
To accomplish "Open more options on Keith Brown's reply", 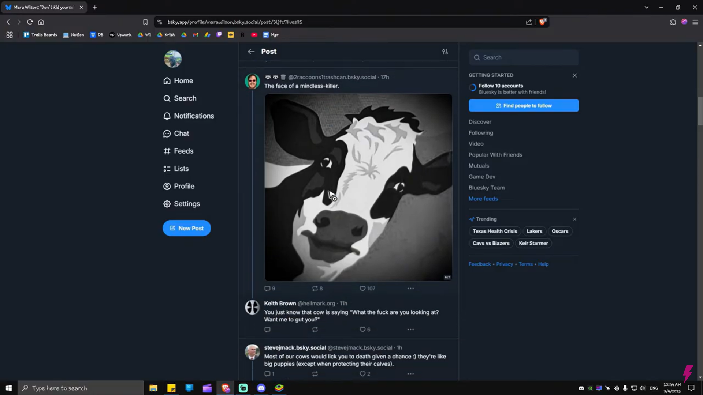I will click(410, 330).
